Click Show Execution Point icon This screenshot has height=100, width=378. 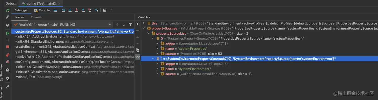point(55,10)
